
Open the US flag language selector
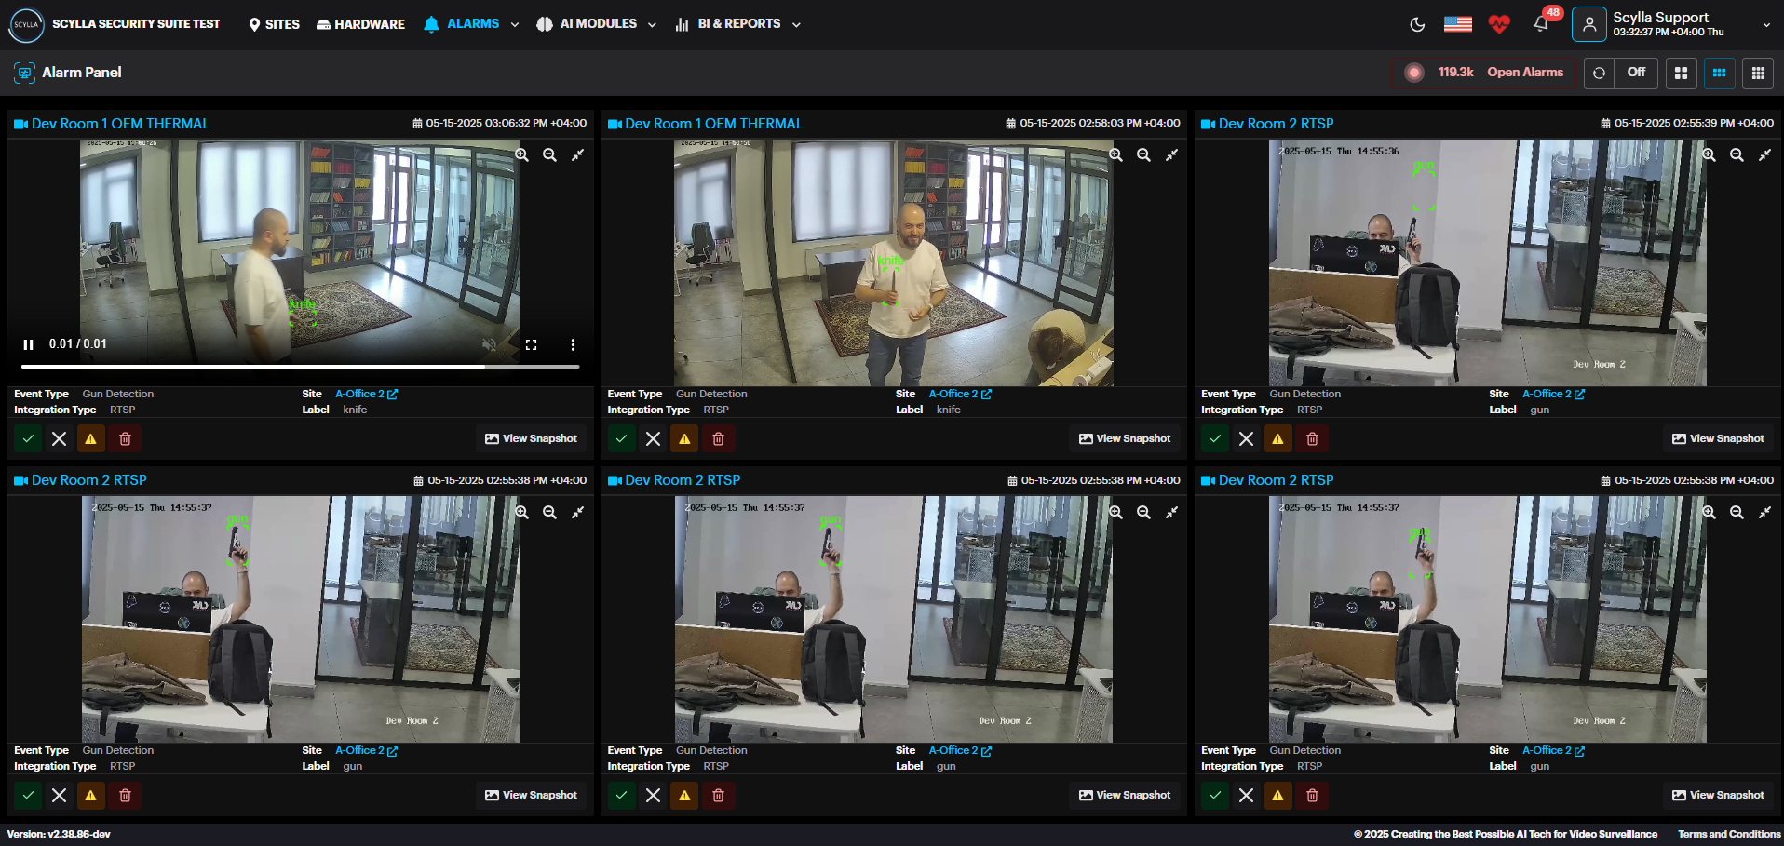click(1457, 24)
